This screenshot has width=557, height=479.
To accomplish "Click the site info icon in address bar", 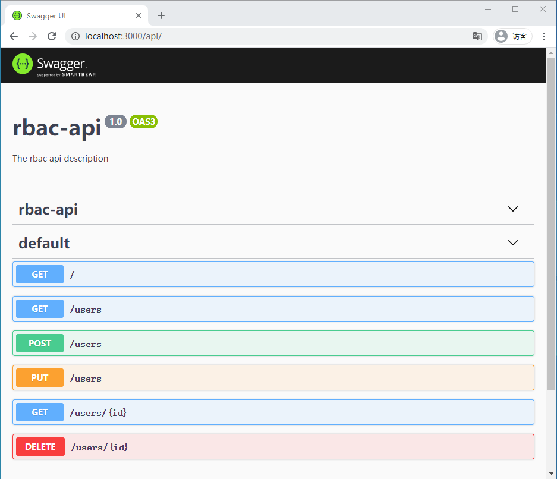I will point(75,36).
